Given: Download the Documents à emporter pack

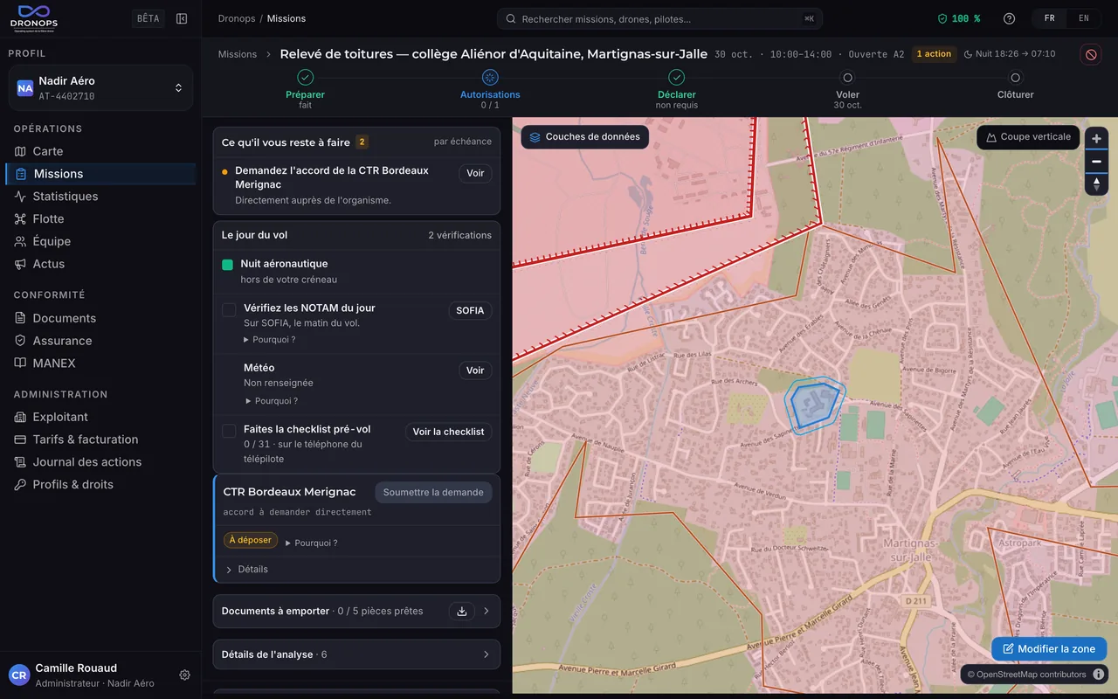Looking at the screenshot, I should [462, 611].
